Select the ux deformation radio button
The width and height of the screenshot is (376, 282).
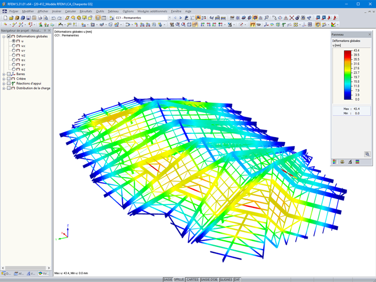click(14, 46)
